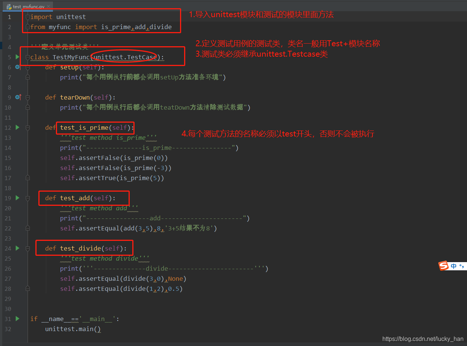The height and width of the screenshot is (346, 467).
Task: Click 'assertTrue' on line 17
Action: click(97, 178)
